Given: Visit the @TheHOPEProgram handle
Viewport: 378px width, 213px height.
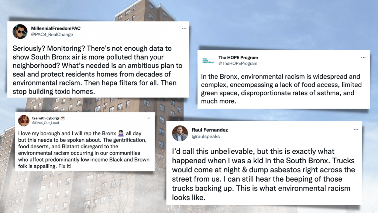Looking at the screenshot, I should (238, 64).
